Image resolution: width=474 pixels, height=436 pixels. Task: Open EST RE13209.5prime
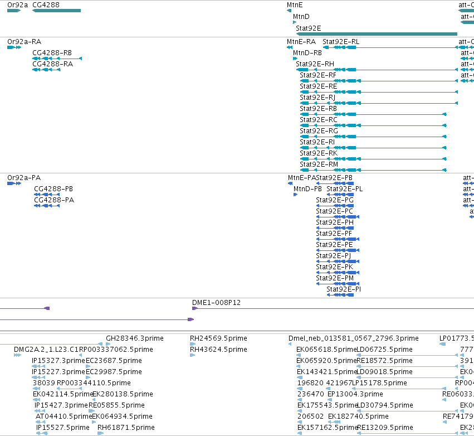(385, 428)
